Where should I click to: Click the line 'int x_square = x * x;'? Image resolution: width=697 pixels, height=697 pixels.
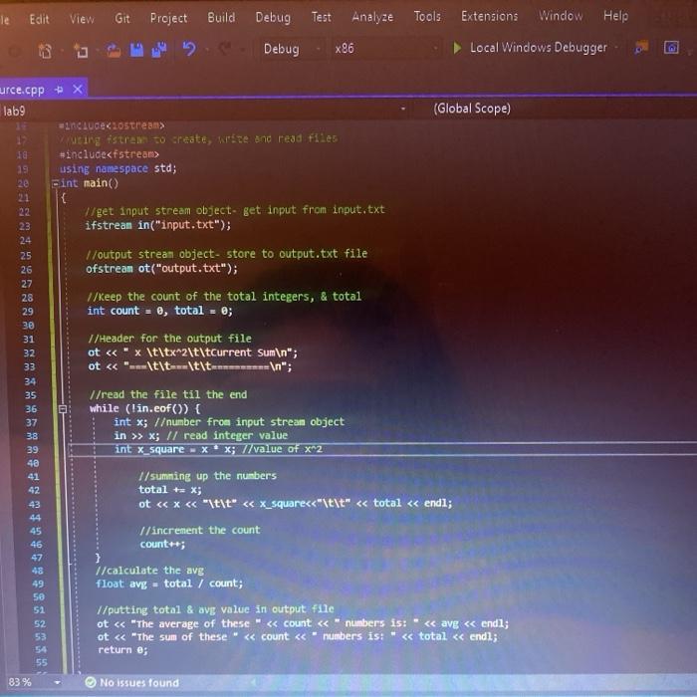click(x=175, y=449)
